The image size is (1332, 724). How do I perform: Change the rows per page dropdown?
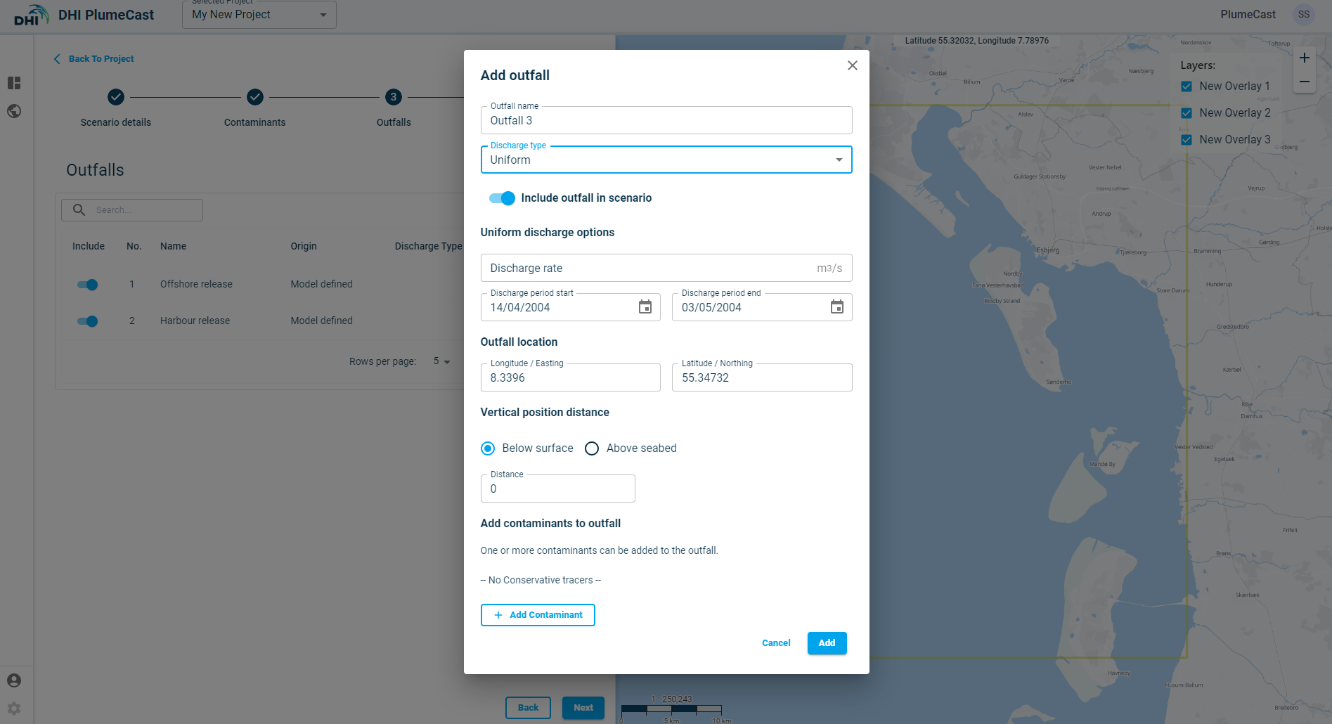[x=441, y=361]
